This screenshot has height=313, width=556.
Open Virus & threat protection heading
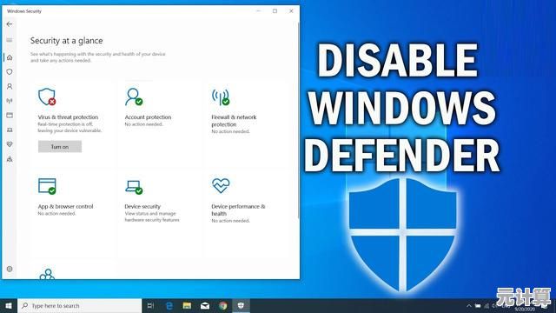[68, 117]
